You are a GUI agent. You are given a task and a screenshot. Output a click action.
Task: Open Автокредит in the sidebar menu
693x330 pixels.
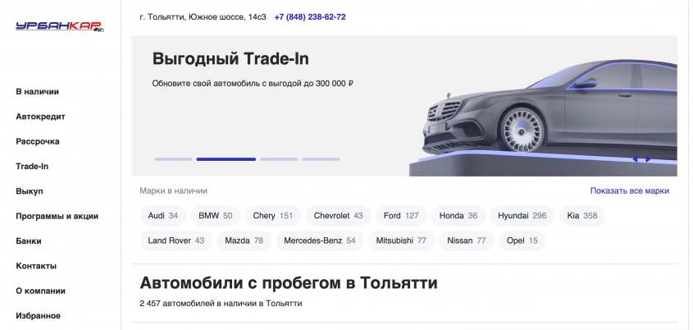click(x=40, y=117)
